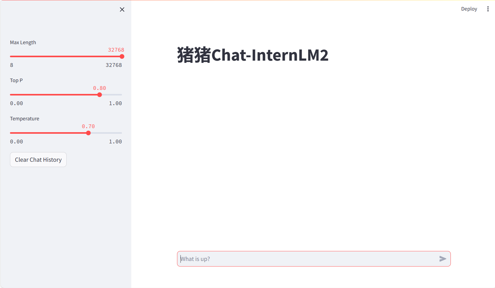Click the unfilled gray part of Temperature track

tap(106, 133)
